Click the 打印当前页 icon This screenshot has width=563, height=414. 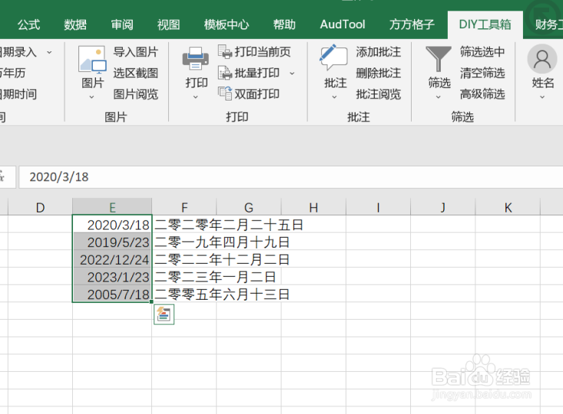click(x=225, y=51)
